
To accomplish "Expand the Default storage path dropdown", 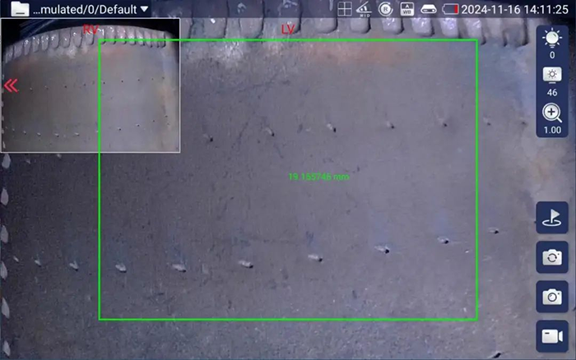I will [145, 9].
